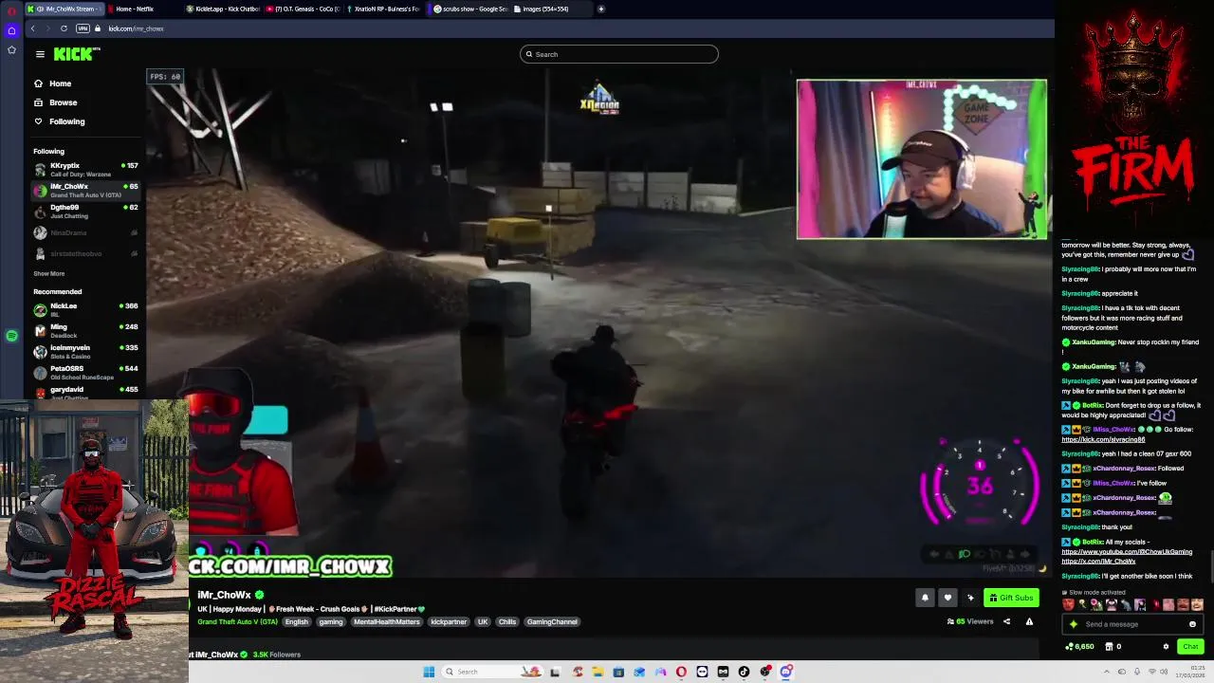Open the Opera home sidebar icon
The height and width of the screenshot is (683, 1214).
click(x=11, y=30)
